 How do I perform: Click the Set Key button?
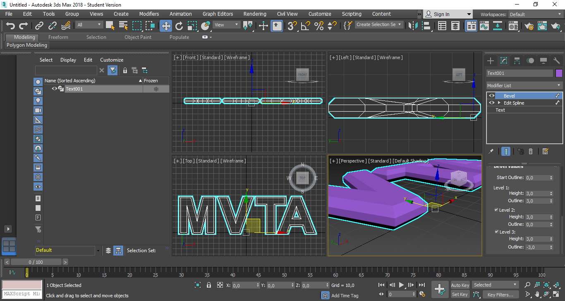(x=460, y=295)
